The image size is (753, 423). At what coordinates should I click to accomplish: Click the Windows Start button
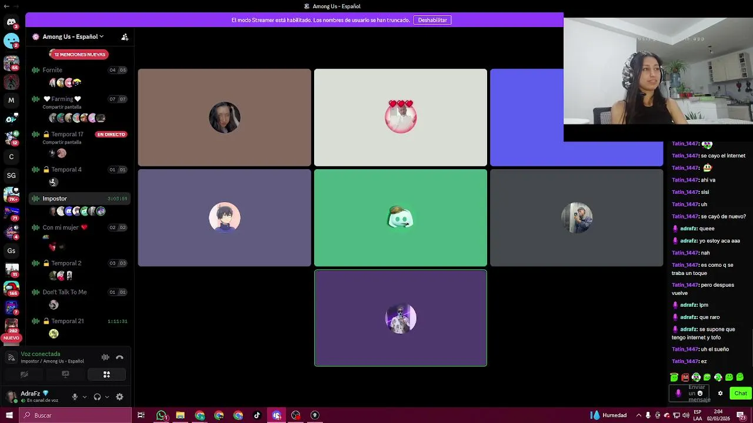click(x=9, y=415)
